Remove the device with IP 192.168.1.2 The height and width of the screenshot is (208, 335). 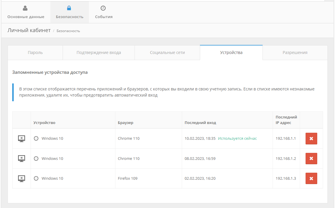click(x=311, y=158)
